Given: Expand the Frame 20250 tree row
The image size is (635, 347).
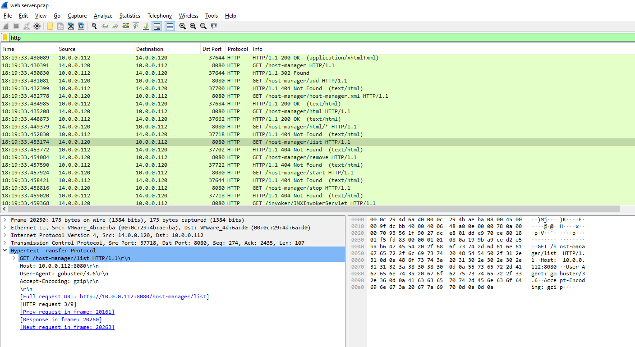Looking at the screenshot, I should (5, 220).
